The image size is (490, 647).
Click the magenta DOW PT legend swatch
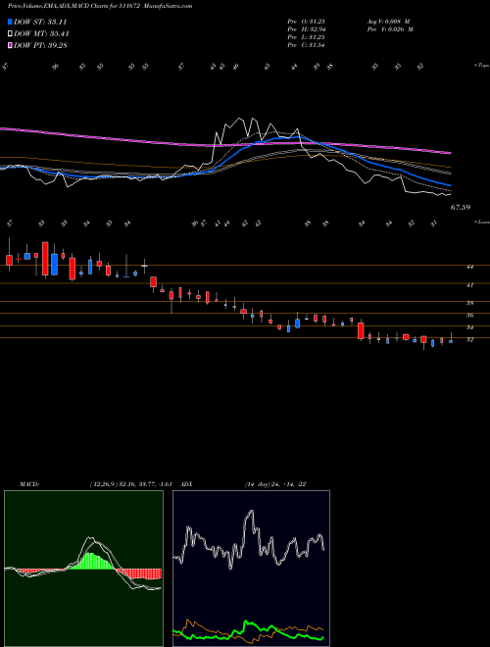click(x=10, y=45)
